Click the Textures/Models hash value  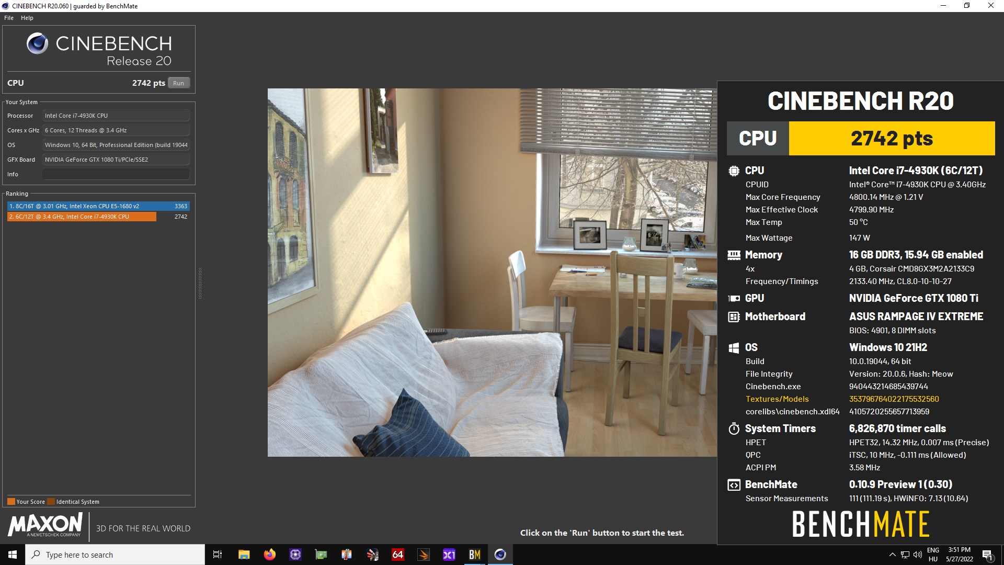point(894,399)
